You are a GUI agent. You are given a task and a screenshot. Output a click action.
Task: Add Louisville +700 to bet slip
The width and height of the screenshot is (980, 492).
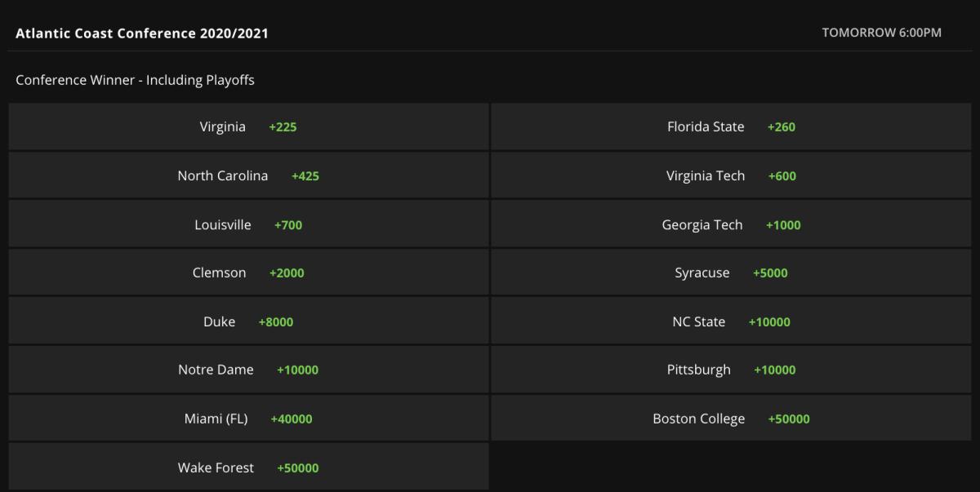point(245,224)
